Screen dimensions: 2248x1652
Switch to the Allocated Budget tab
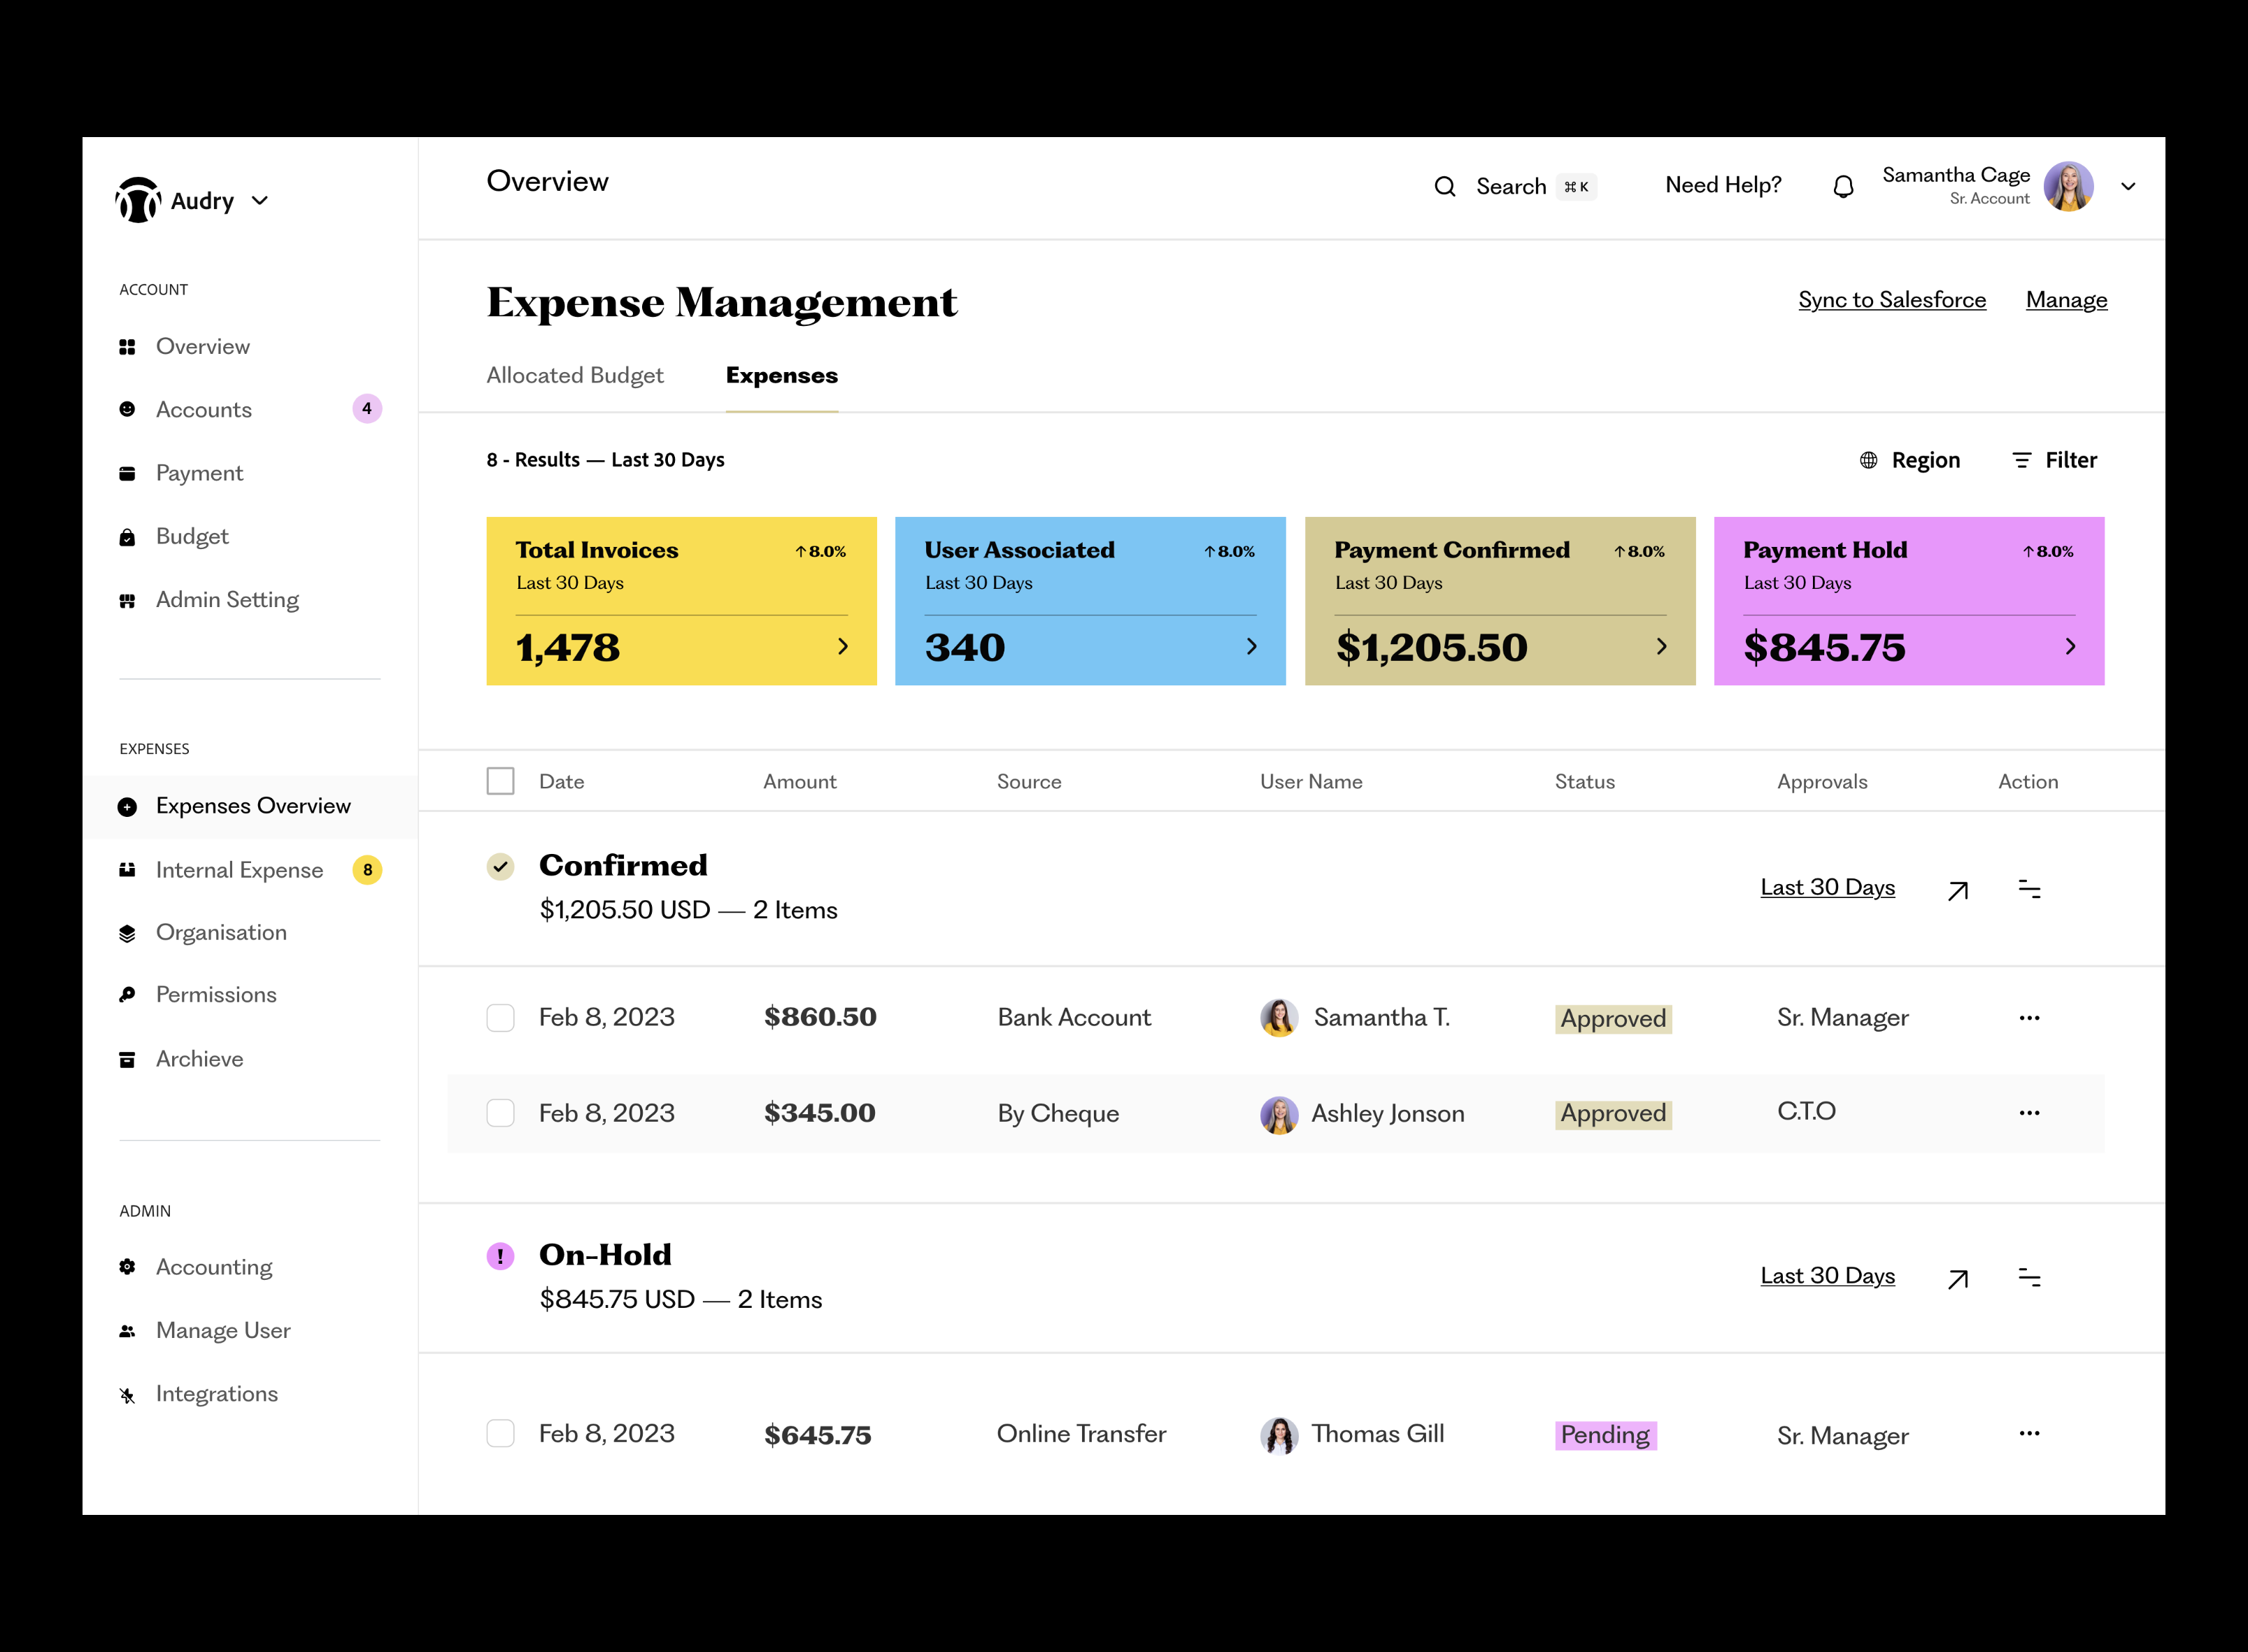(575, 376)
